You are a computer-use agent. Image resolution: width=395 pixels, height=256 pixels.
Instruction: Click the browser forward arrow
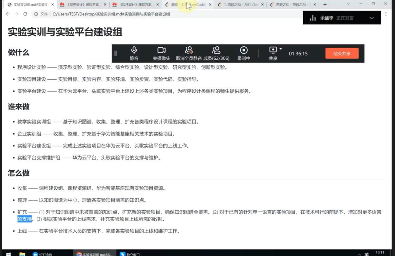pyautogui.click(x=17, y=14)
